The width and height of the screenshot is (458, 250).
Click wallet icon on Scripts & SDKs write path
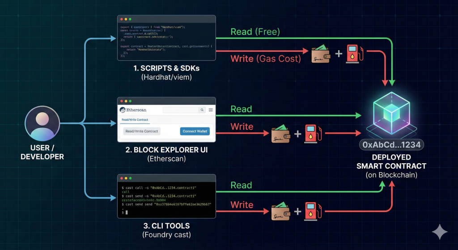(320, 54)
